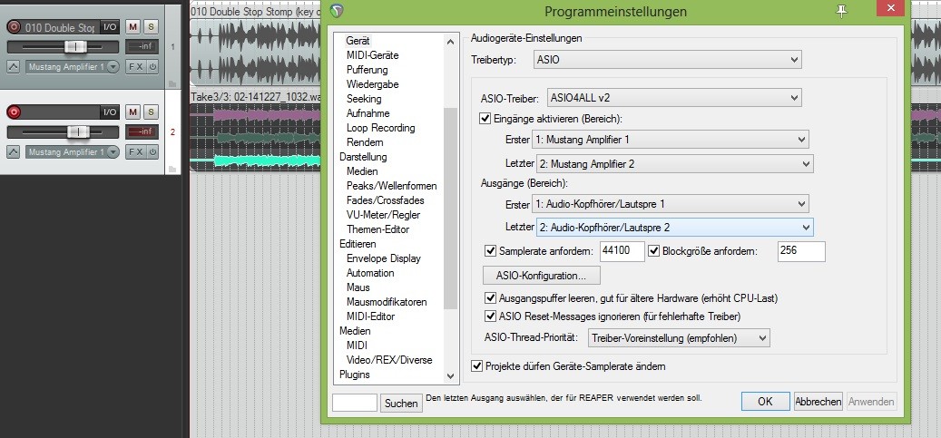The width and height of the screenshot is (941, 438).
Task: Click track 1 -inf peak meter readout
Action: pyautogui.click(x=142, y=47)
